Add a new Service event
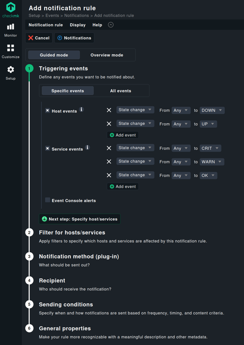Screen dimensions: 244x345 click(x=123, y=186)
